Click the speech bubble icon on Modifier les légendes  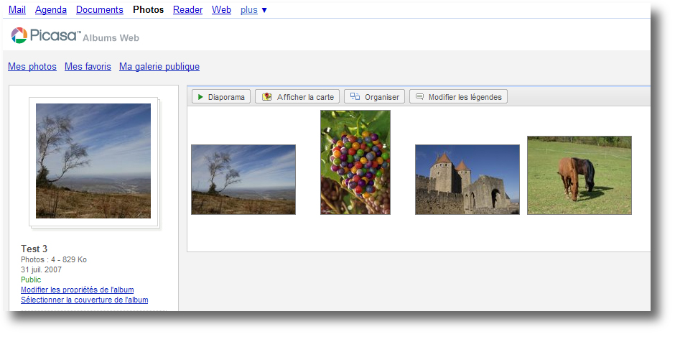click(x=420, y=97)
